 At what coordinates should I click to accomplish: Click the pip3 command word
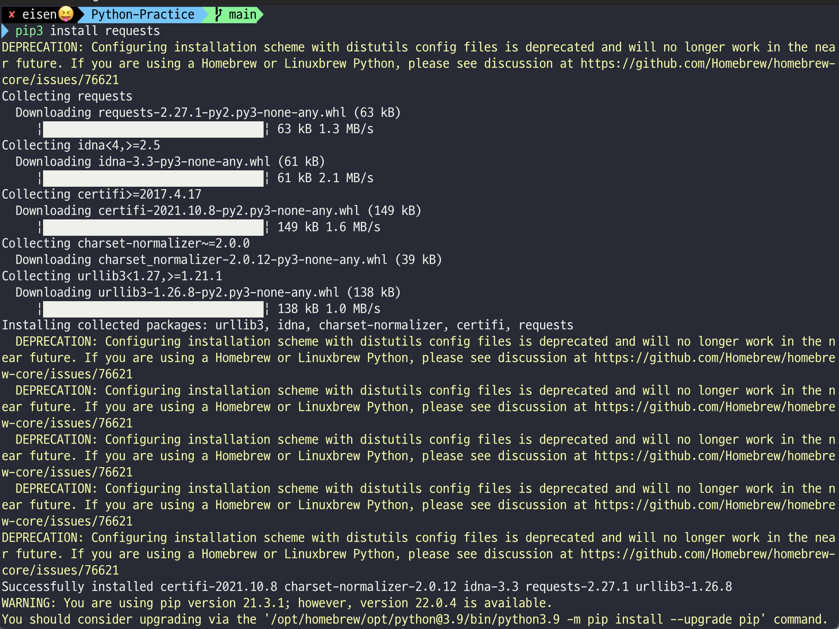[29, 31]
